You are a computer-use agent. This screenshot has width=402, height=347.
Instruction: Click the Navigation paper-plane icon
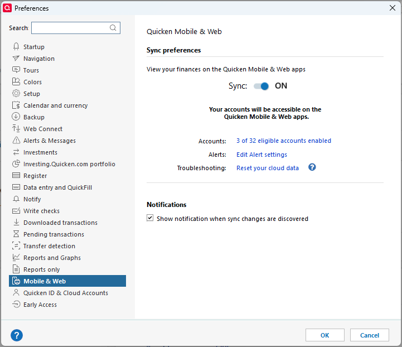click(x=16, y=58)
